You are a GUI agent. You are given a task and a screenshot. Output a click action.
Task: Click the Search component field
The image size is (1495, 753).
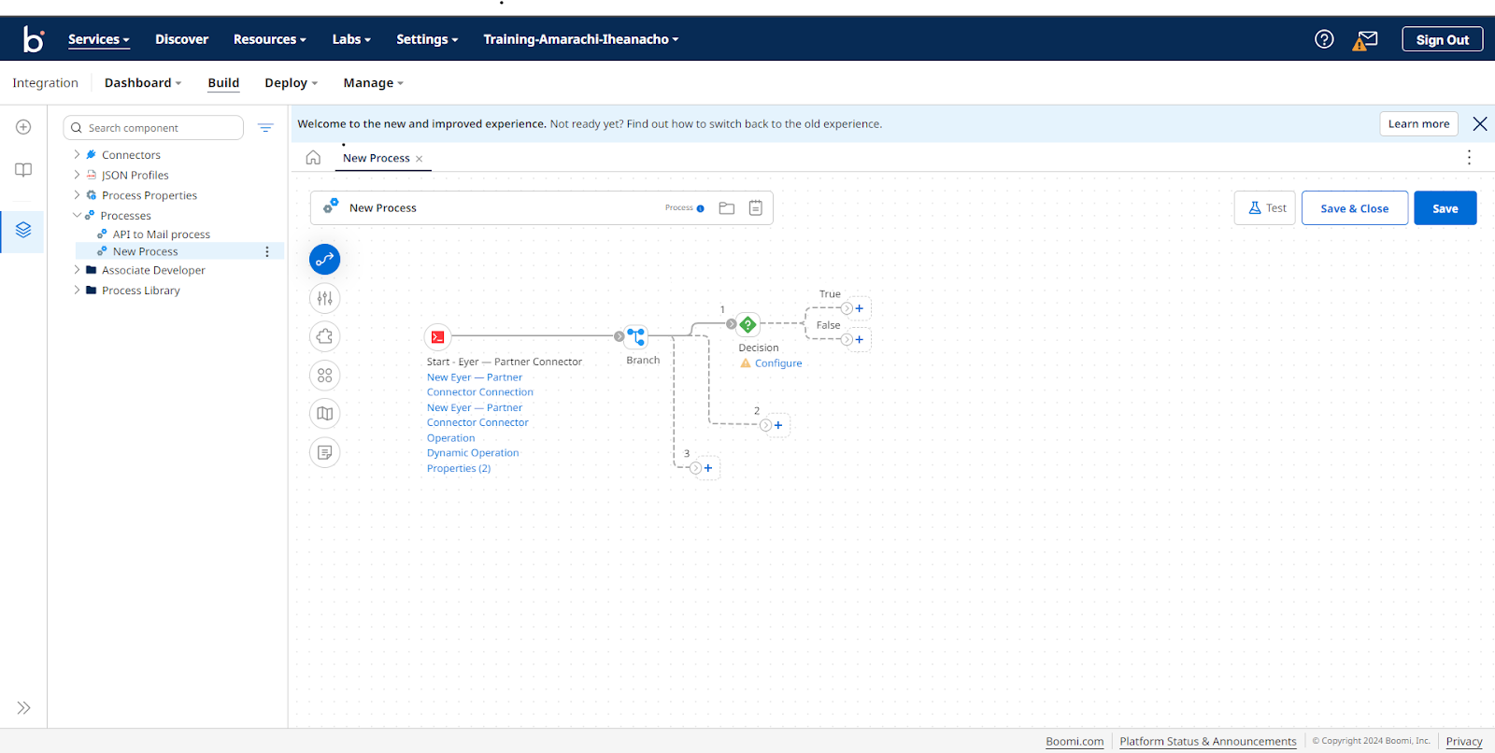[153, 128]
